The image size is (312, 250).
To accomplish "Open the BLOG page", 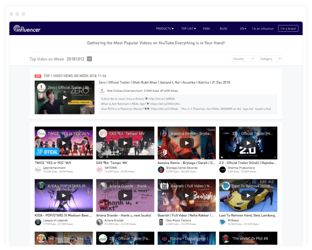I will (223, 29).
